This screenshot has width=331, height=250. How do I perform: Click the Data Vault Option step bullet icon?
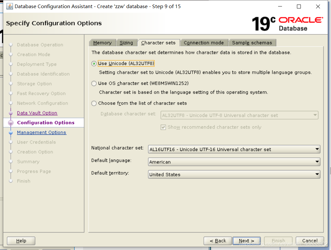11,113
